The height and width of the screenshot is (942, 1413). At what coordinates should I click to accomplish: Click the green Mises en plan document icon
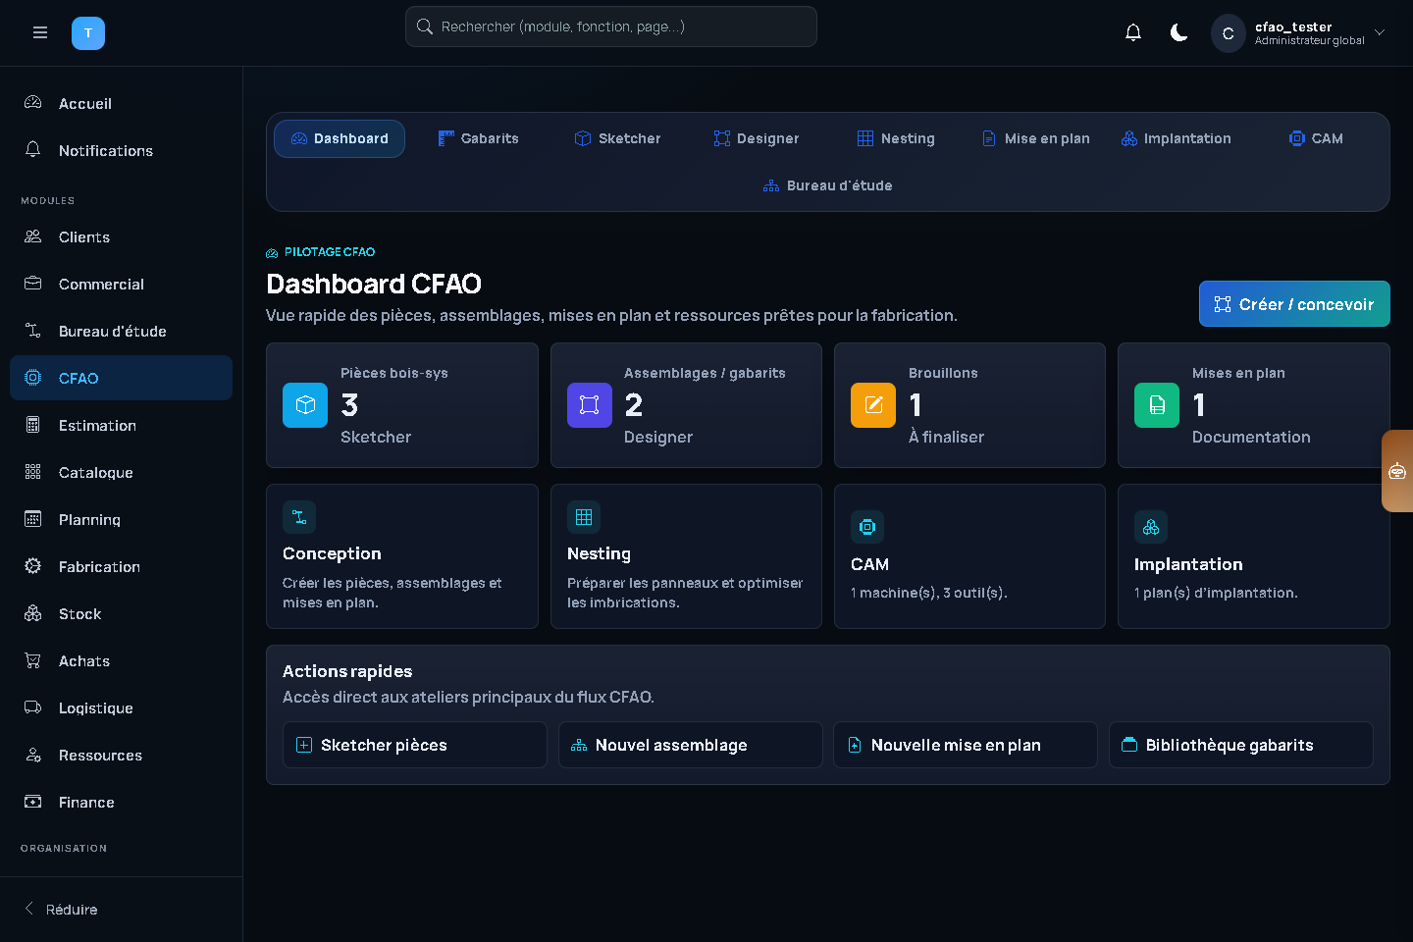tap(1157, 405)
